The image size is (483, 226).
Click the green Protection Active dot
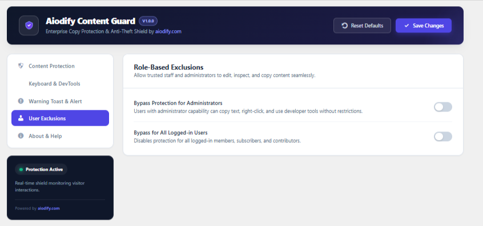click(21, 170)
